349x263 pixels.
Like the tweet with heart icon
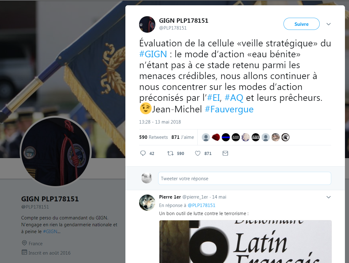tap(198, 153)
